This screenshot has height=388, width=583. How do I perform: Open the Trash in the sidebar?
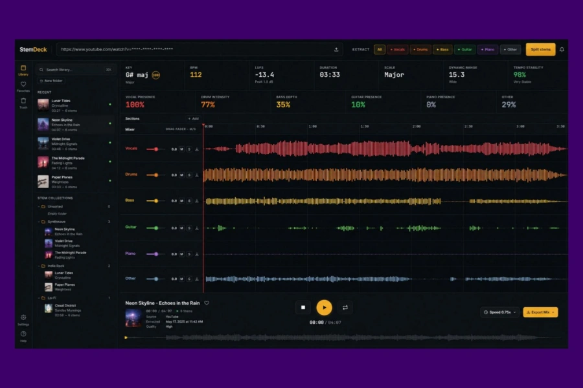point(23,102)
